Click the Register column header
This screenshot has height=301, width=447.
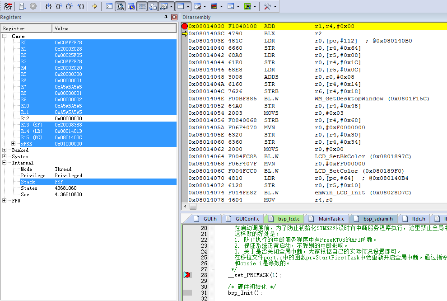coord(26,28)
